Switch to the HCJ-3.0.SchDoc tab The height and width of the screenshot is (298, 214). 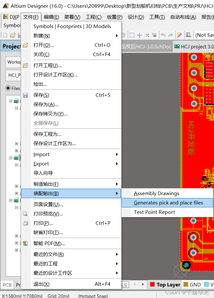tap(147, 46)
